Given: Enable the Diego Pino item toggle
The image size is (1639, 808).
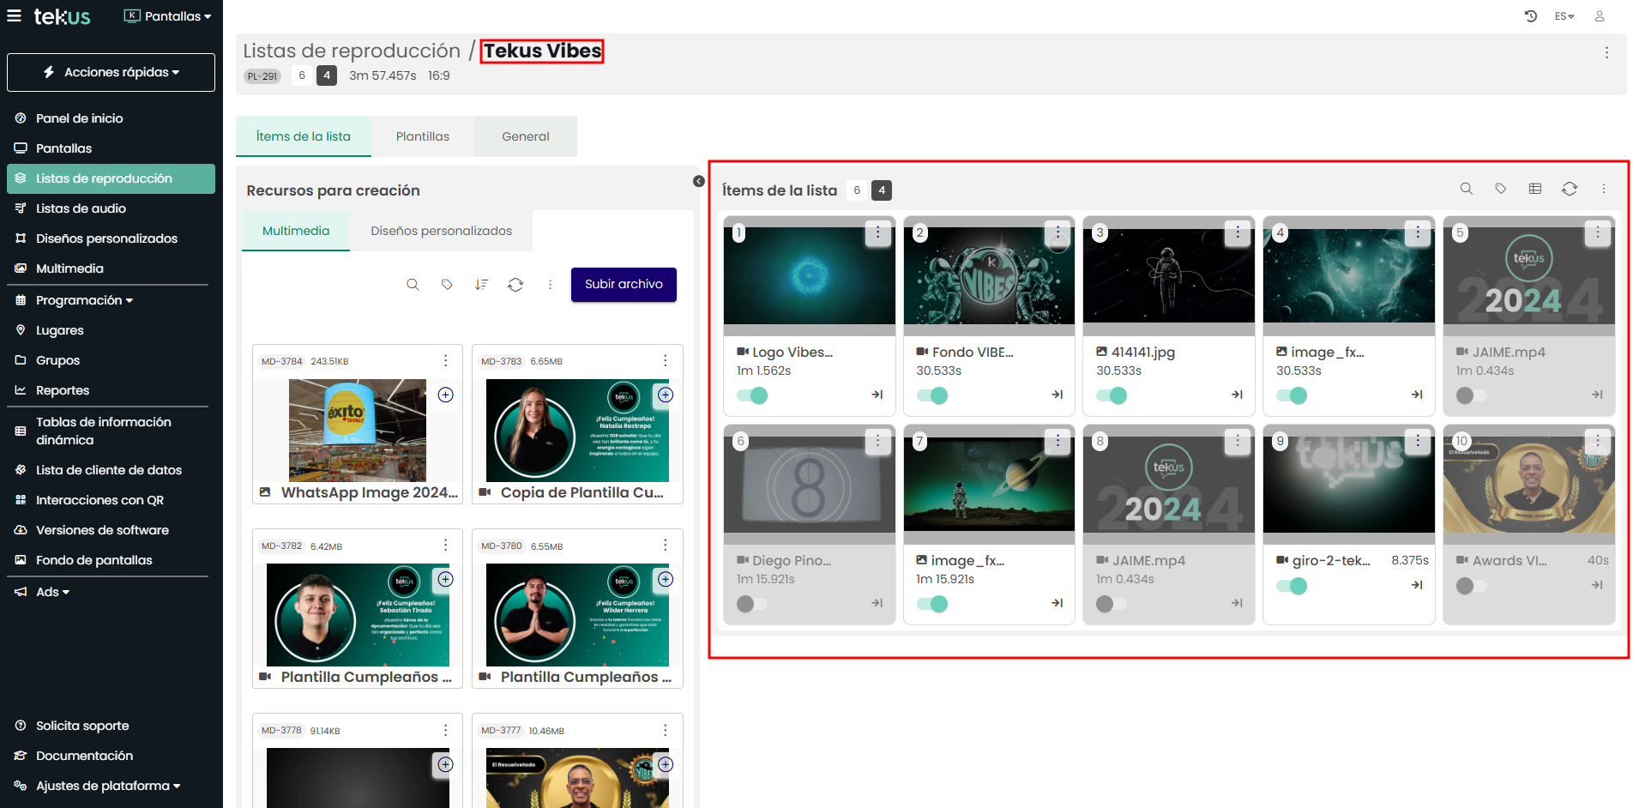Looking at the screenshot, I should click(752, 604).
